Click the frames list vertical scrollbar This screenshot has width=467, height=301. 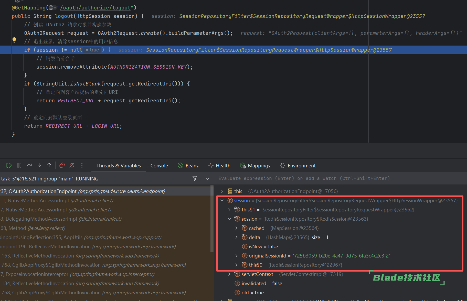(212, 219)
